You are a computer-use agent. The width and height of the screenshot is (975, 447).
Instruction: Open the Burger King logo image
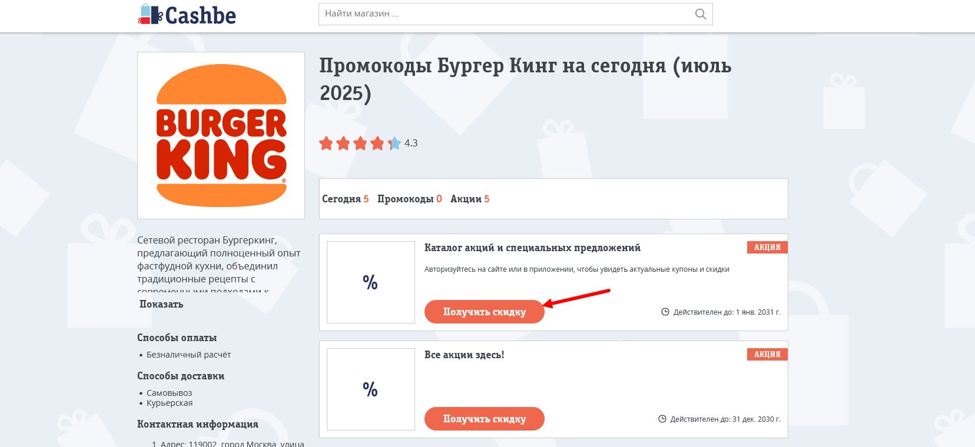(221, 135)
